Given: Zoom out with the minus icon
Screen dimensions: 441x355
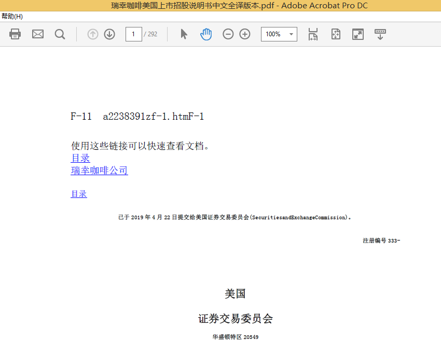Looking at the screenshot, I should pos(228,34).
